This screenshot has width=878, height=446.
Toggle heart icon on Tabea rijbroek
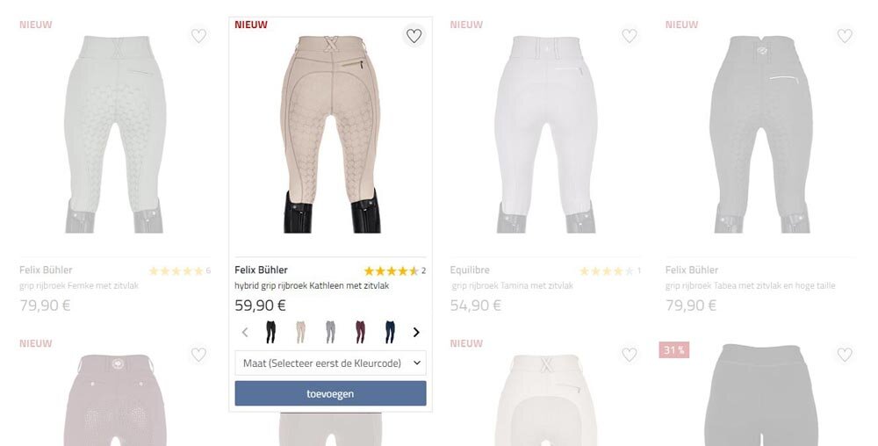coord(845,36)
